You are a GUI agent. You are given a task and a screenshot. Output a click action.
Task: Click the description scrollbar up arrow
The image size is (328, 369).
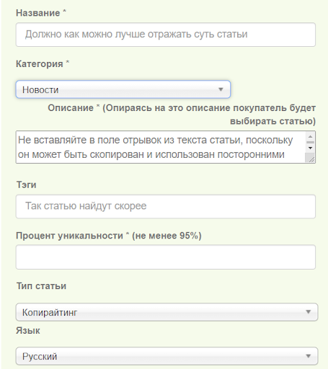(310, 137)
